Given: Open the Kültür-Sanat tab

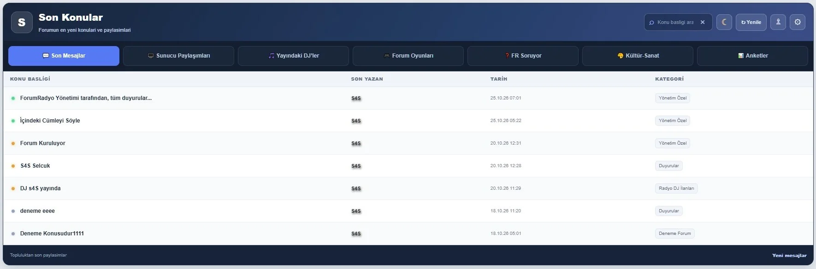Looking at the screenshot, I should pos(638,56).
